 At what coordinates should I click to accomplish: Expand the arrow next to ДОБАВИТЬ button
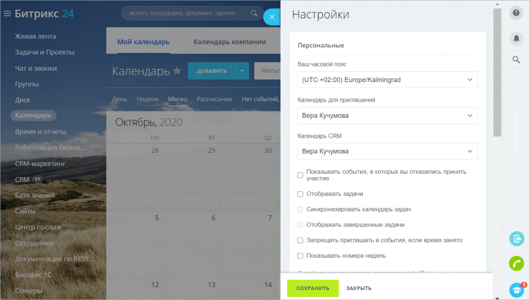pyautogui.click(x=242, y=71)
